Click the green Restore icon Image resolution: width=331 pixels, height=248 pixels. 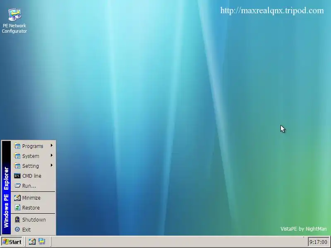coord(17,207)
